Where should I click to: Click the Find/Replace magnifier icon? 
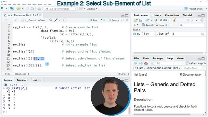[x=51, y=20]
